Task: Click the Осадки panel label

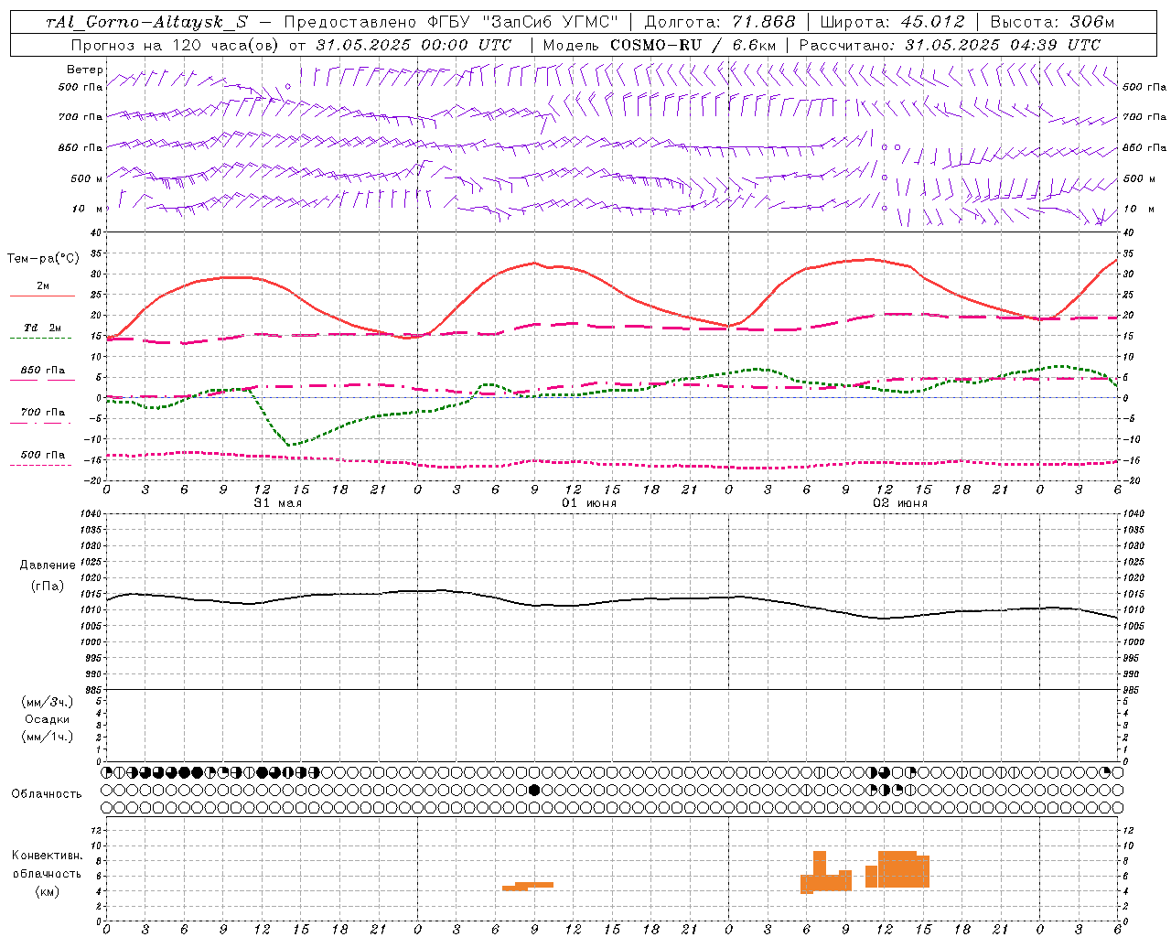Action: pyautogui.click(x=48, y=719)
